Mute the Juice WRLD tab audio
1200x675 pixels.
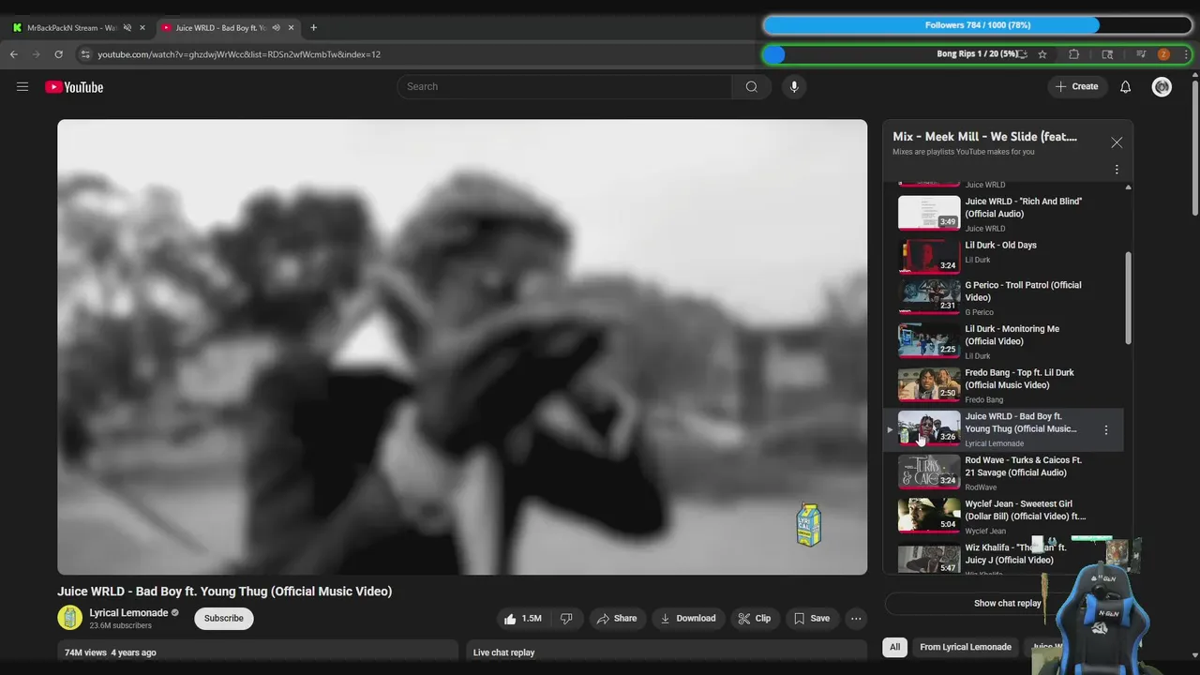276,27
